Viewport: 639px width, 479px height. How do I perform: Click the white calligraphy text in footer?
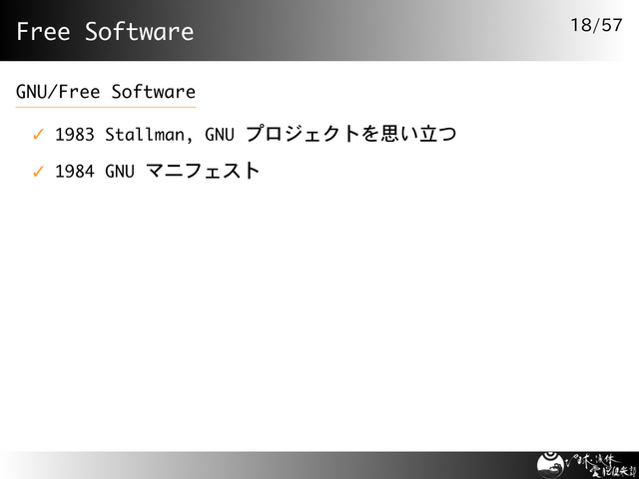[603, 464]
